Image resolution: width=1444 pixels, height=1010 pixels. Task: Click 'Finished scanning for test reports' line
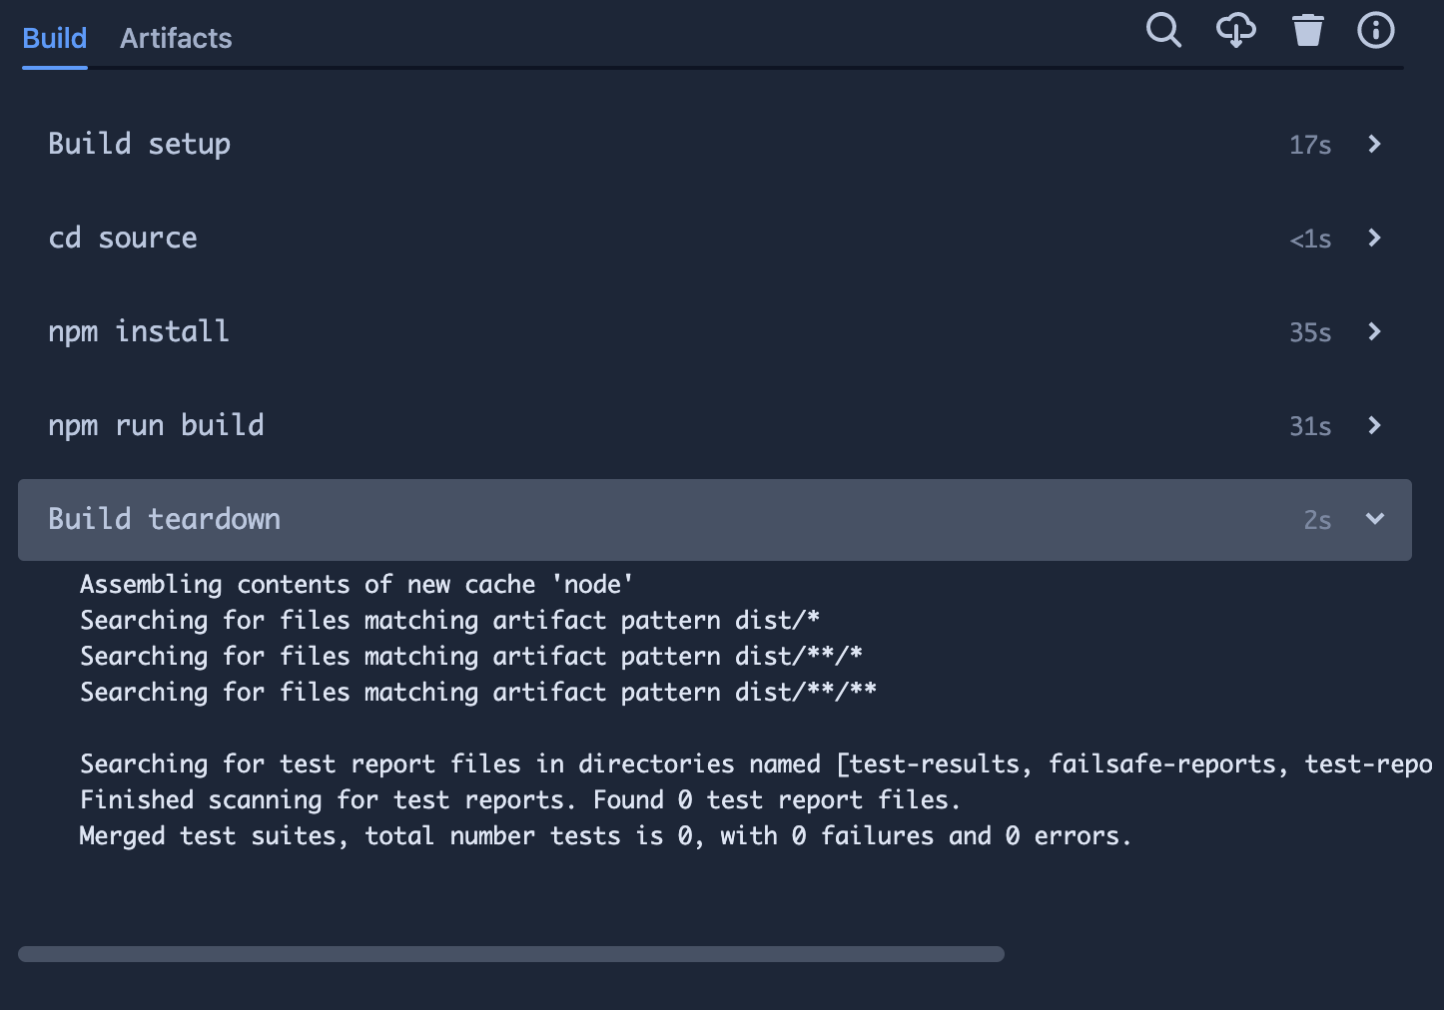point(520,800)
